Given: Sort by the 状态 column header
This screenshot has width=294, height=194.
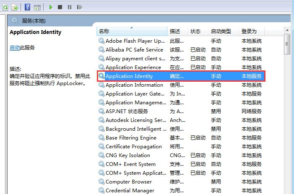Looking at the screenshot, I should pos(195,31).
